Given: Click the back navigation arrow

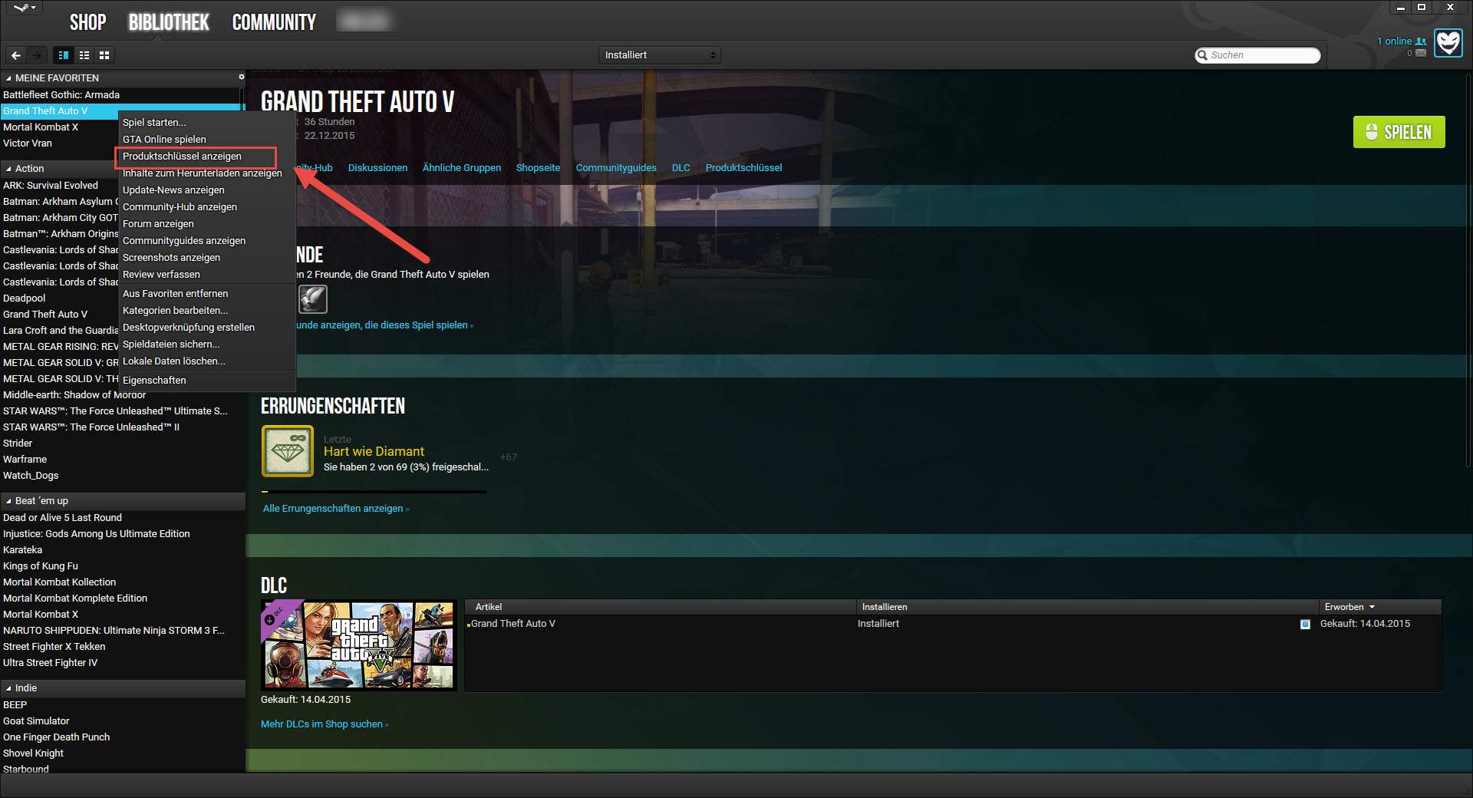Looking at the screenshot, I should [x=15, y=55].
